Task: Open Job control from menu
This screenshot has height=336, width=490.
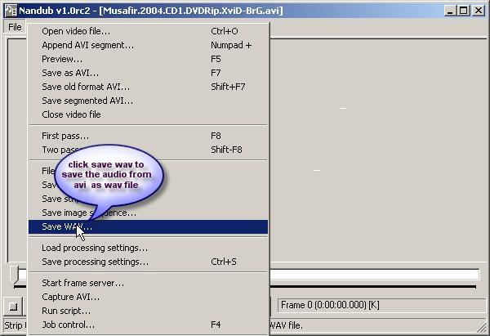Action: 148,325
